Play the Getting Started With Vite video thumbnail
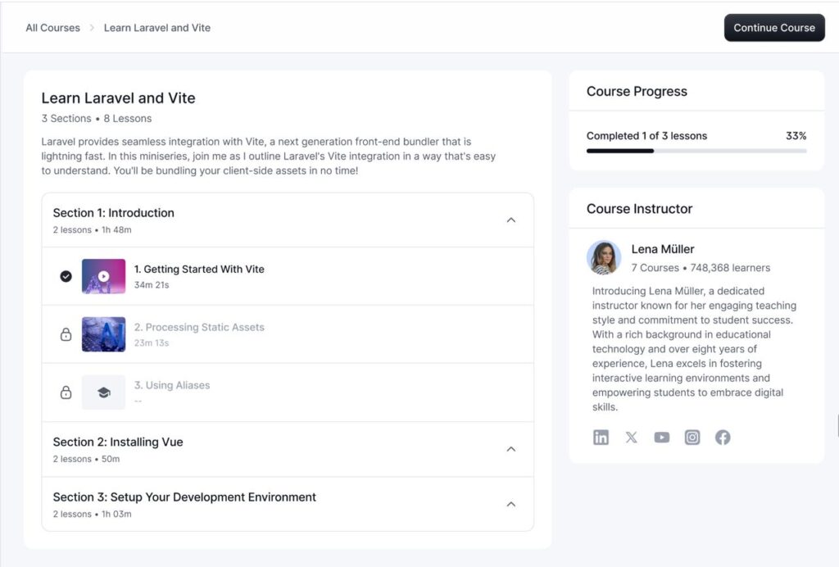 103,276
